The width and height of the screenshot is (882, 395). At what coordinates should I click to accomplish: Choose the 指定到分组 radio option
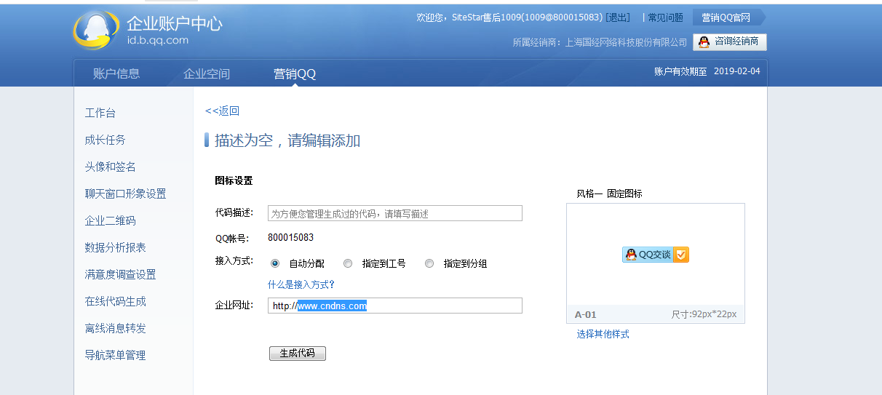[x=429, y=263]
